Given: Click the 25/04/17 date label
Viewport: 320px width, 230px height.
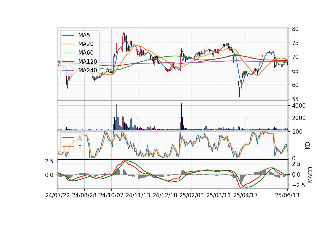Looking at the screenshot, I should [246, 195].
